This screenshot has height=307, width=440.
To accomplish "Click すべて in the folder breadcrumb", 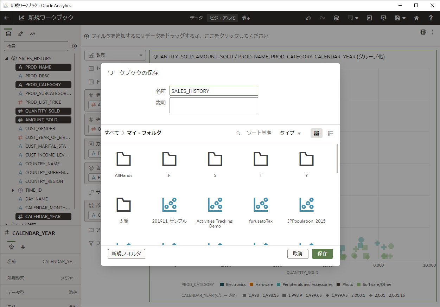I will pos(111,133).
